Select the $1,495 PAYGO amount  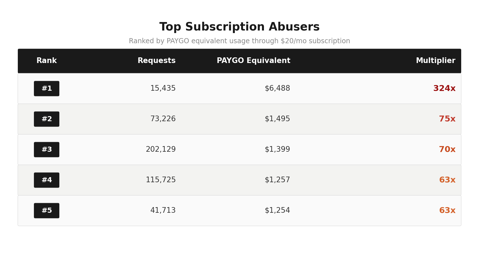coord(277,119)
